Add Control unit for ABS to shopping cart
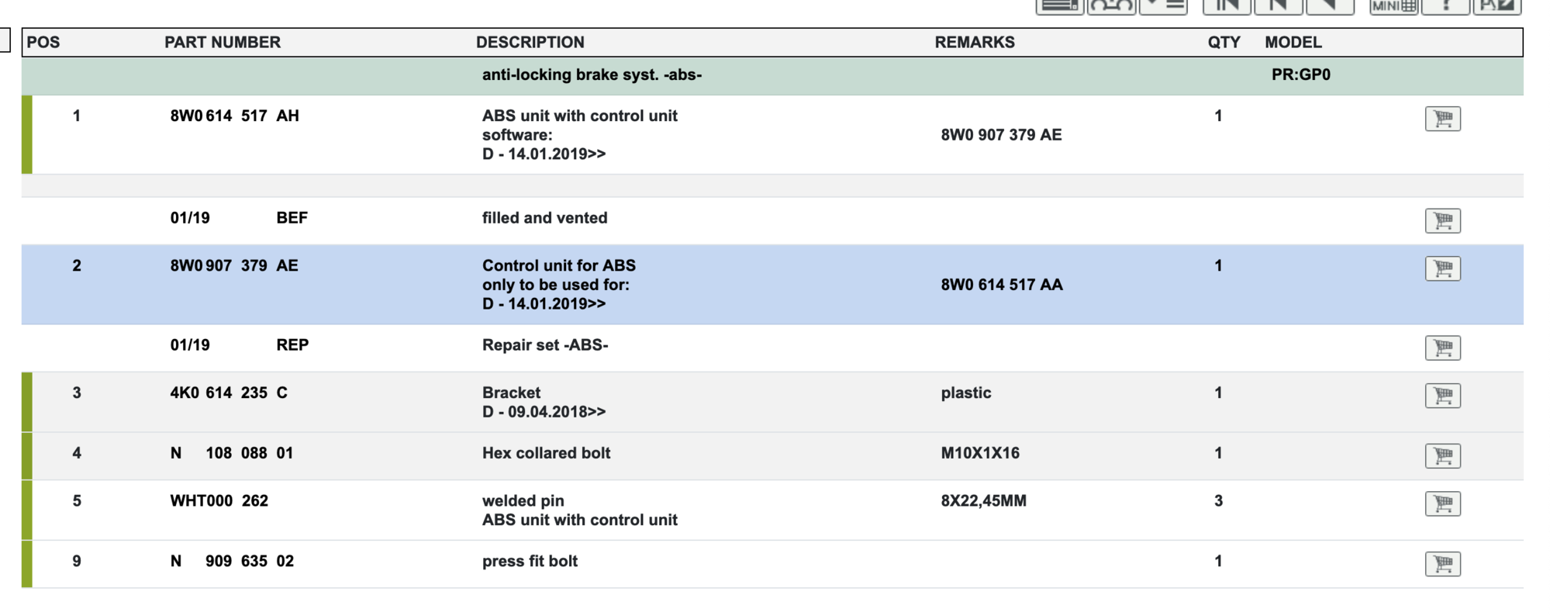Viewport: 1550px width, 616px height. click(x=1441, y=268)
